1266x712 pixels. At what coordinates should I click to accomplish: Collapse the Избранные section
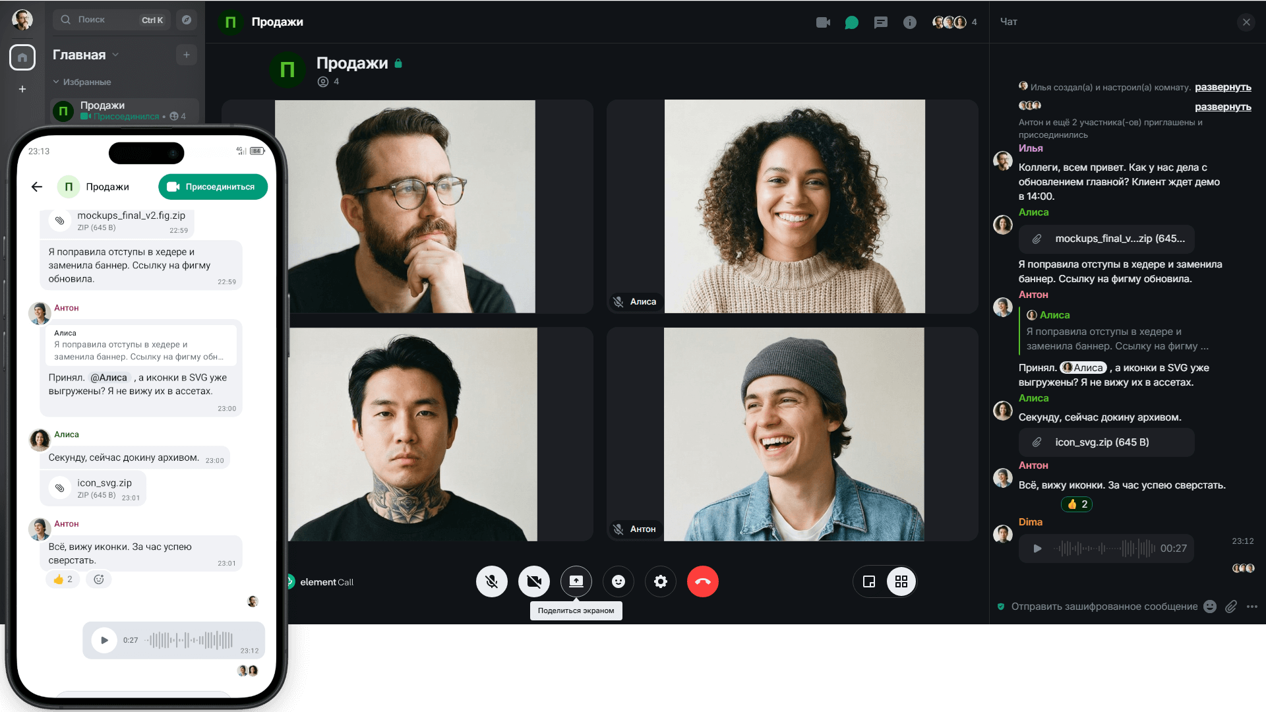[x=56, y=82]
